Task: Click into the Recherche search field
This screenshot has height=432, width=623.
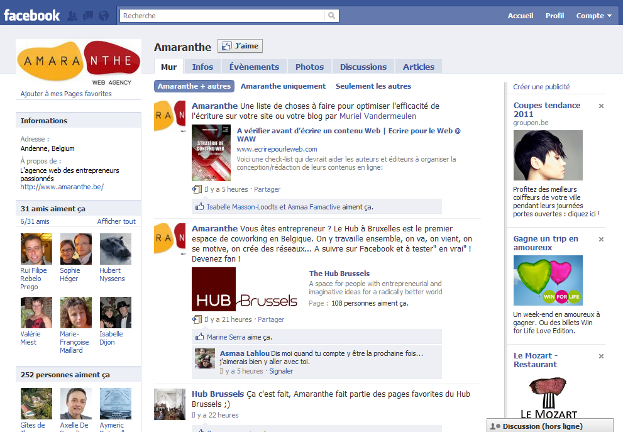Action: point(223,16)
